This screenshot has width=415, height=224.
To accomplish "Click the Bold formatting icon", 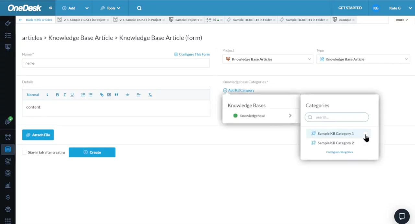I will click(57, 95).
